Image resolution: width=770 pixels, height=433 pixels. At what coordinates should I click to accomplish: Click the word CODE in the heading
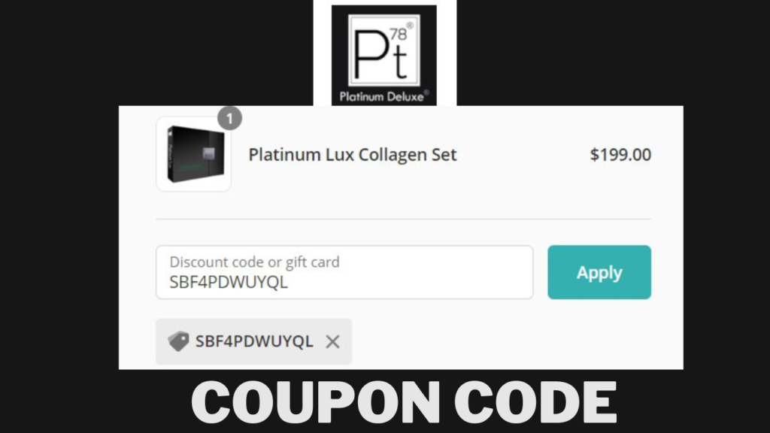pyautogui.click(x=535, y=402)
